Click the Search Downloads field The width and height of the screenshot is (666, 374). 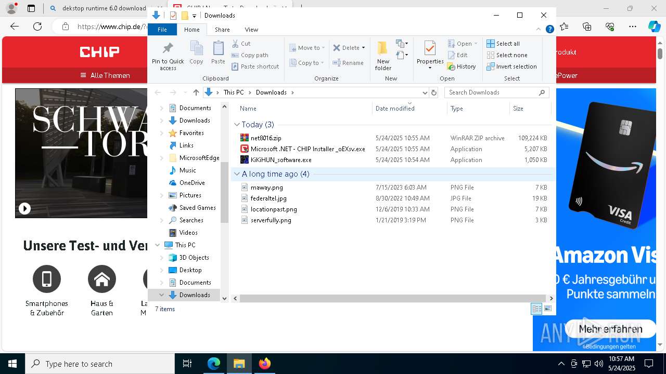coord(497,92)
